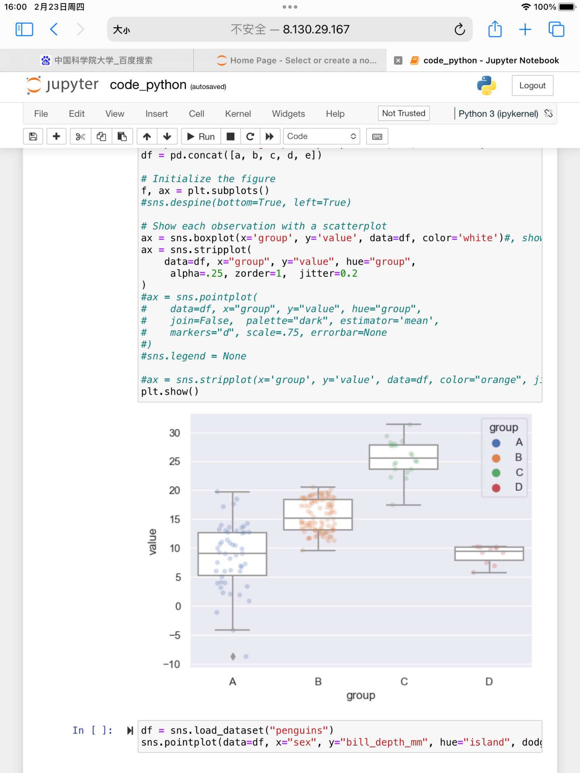The image size is (580, 773).
Task: Open the Kernel menu
Action: pos(238,114)
